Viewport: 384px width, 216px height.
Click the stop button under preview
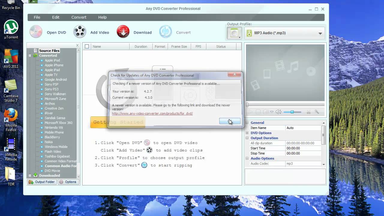(258, 112)
